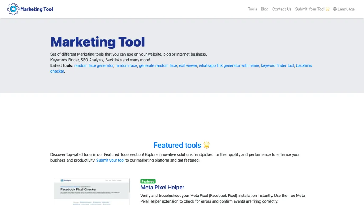Image resolution: width=364 pixels, height=205 pixels.
Task: Open whatsapp link generator with name
Action: pos(229,65)
